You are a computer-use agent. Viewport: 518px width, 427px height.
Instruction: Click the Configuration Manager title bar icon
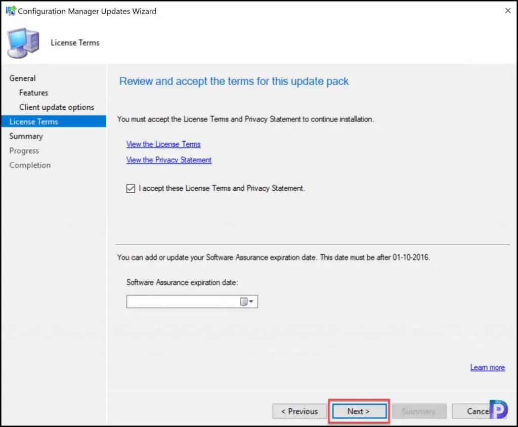pos(11,11)
